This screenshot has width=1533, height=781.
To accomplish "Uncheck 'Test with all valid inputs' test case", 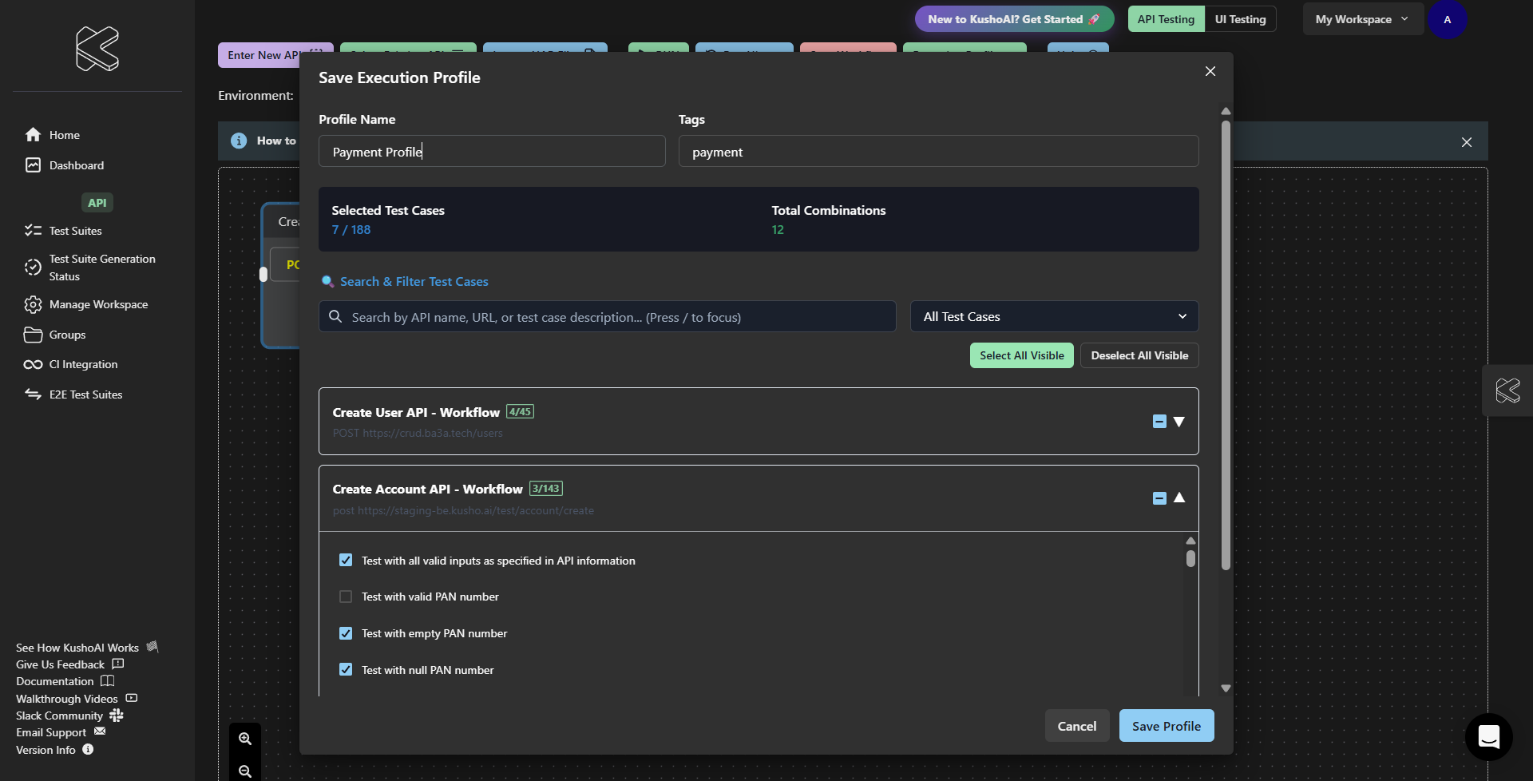I will coord(346,561).
